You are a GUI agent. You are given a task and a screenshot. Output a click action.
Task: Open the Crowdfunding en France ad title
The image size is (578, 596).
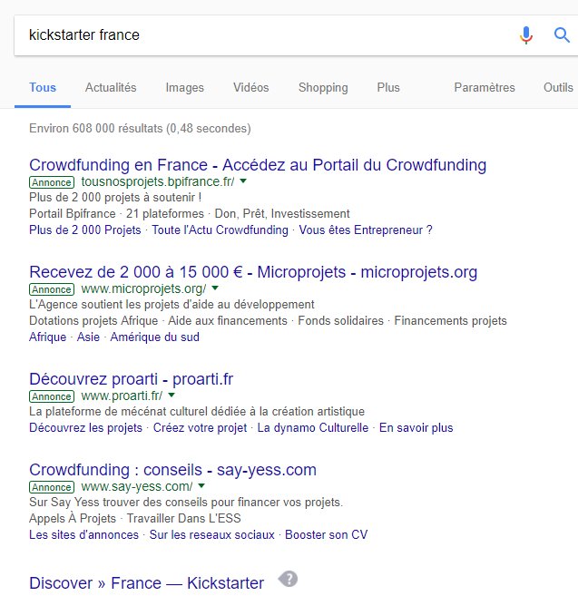click(x=258, y=165)
